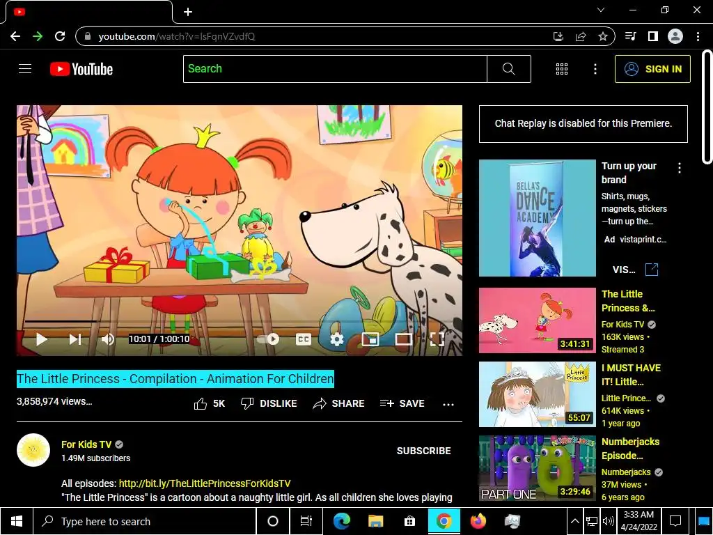Open File Explorer from taskbar

click(375, 521)
